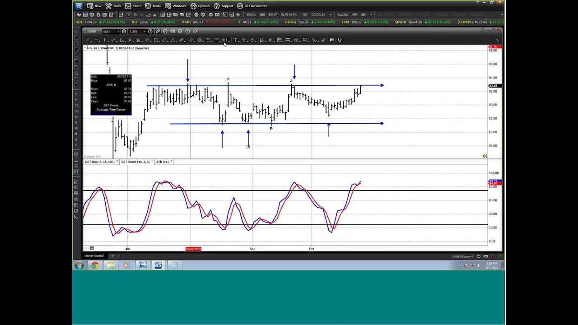The width and height of the screenshot is (578, 325).
Task: Switch to GET Stoch (14, 3, 3) tab
Action: (135, 162)
